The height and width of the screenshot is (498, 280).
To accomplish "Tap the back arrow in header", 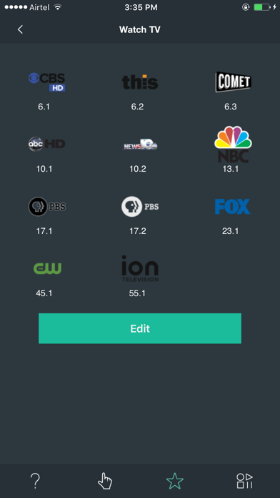I will click(20, 29).
